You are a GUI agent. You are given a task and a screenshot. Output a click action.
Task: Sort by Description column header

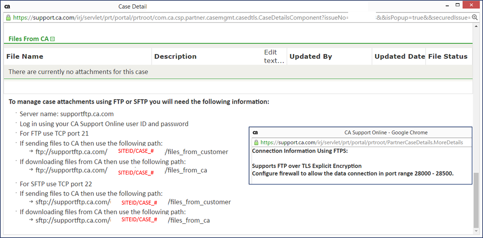(175, 57)
